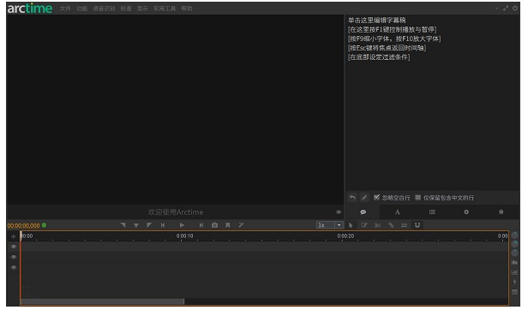The image size is (528, 310).
Task: Click the right corner-triangle mark-out button
Action: point(149,225)
